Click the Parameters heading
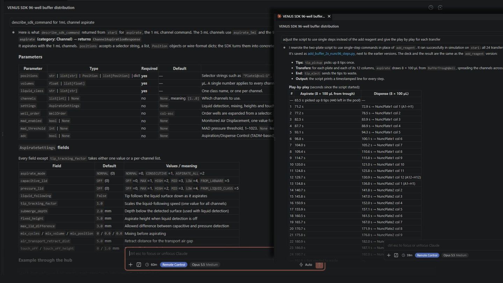 pos(30,57)
